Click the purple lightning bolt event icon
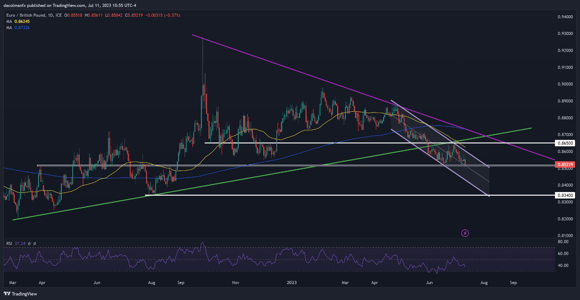 (x=465, y=233)
